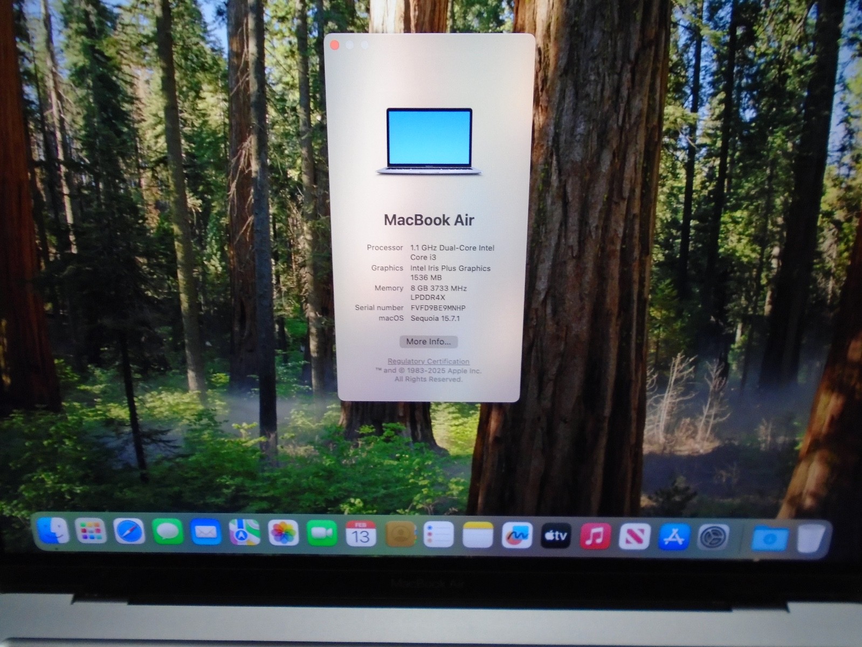The image size is (862, 647).
Task: Open the Messages app in the Dock
Action: [x=168, y=532]
